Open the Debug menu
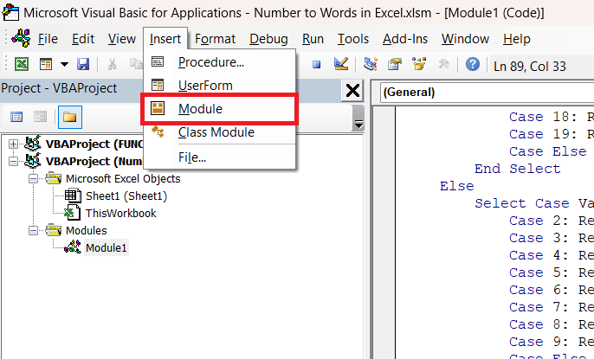 [x=268, y=39]
